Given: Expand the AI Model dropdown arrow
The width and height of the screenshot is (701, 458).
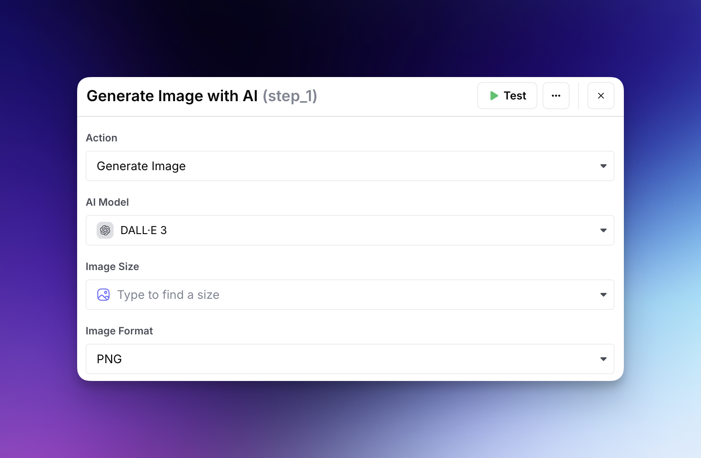Looking at the screenshot, I should click(x=603, y=230).
